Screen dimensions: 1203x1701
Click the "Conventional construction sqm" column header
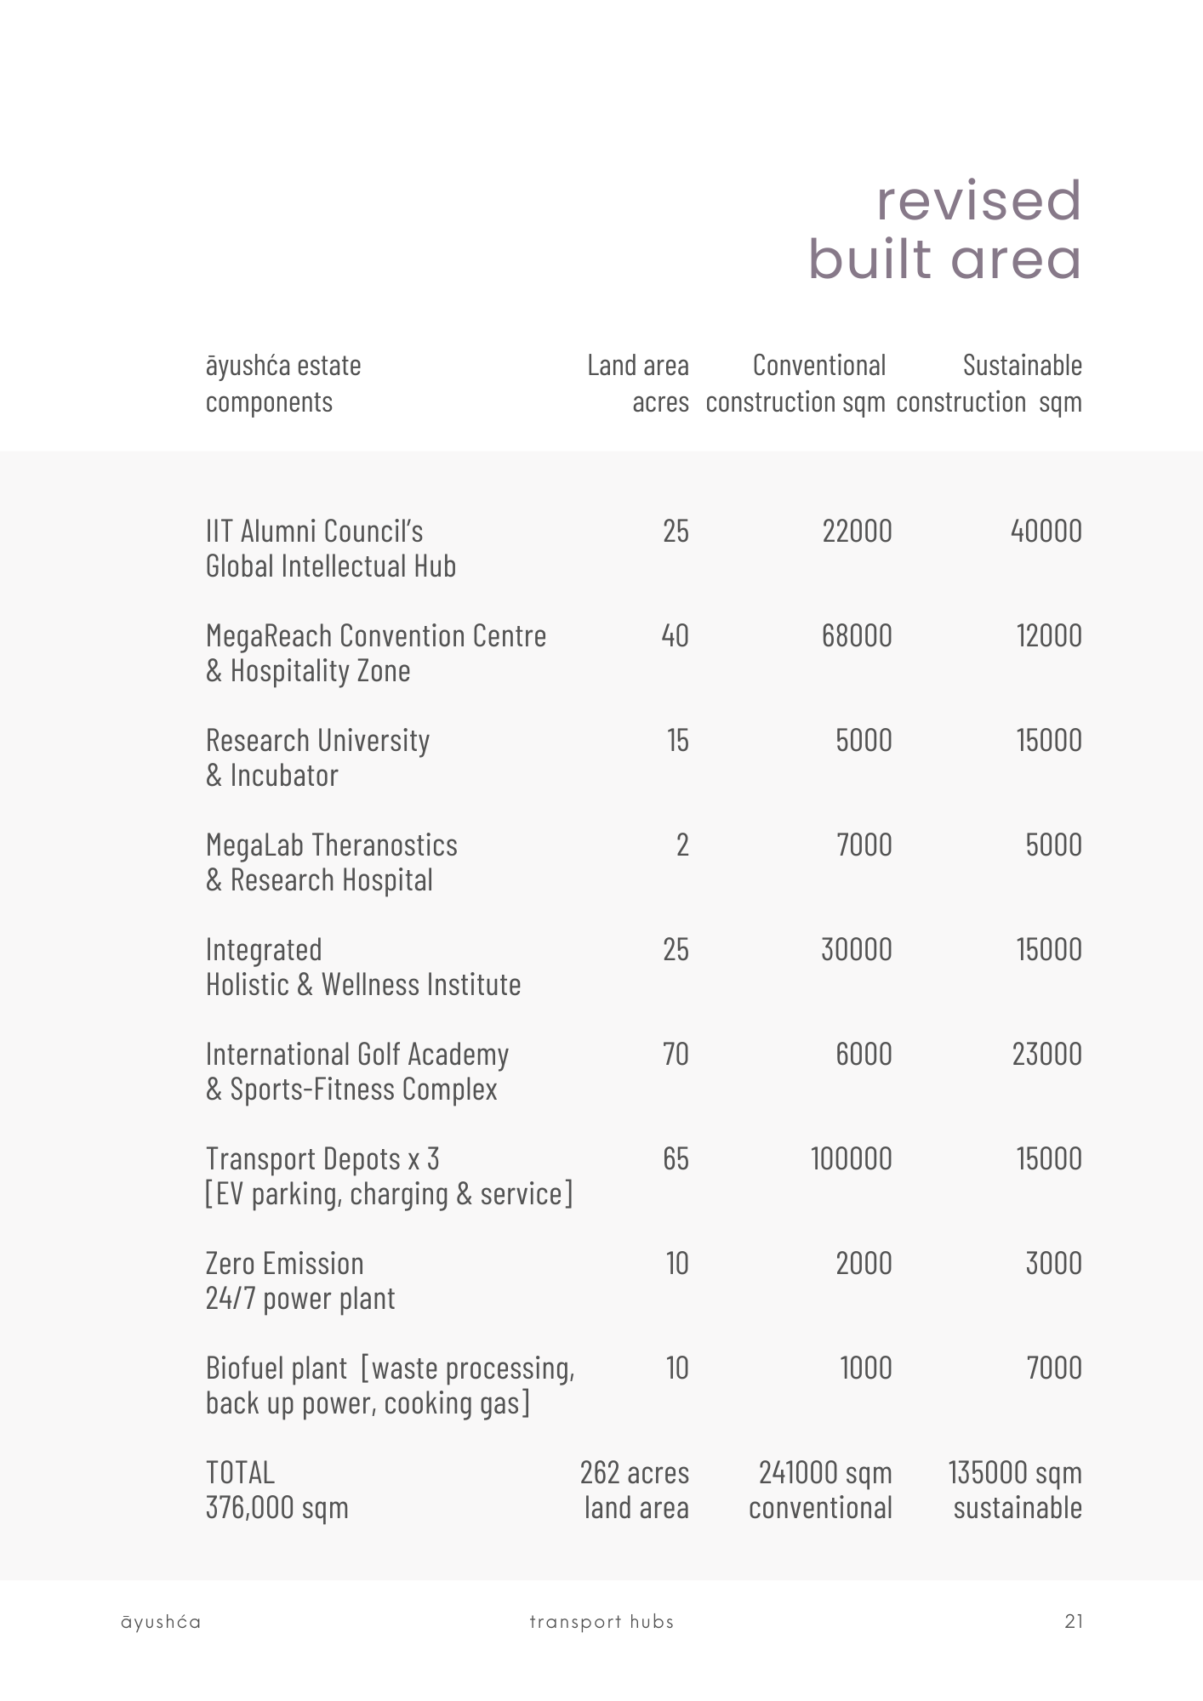click(796, 384)
